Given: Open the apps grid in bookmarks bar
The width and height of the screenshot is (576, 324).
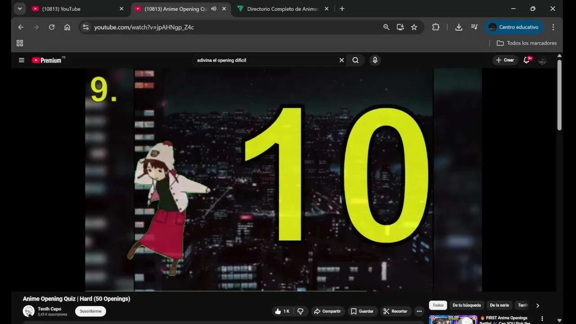Looking at the screenshot, I should (20, 43).
